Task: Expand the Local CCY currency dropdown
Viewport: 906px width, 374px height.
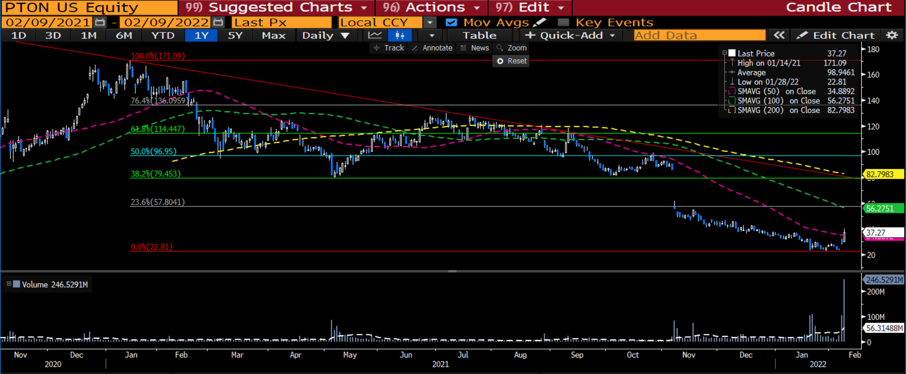Action: (x=429, y=22)
